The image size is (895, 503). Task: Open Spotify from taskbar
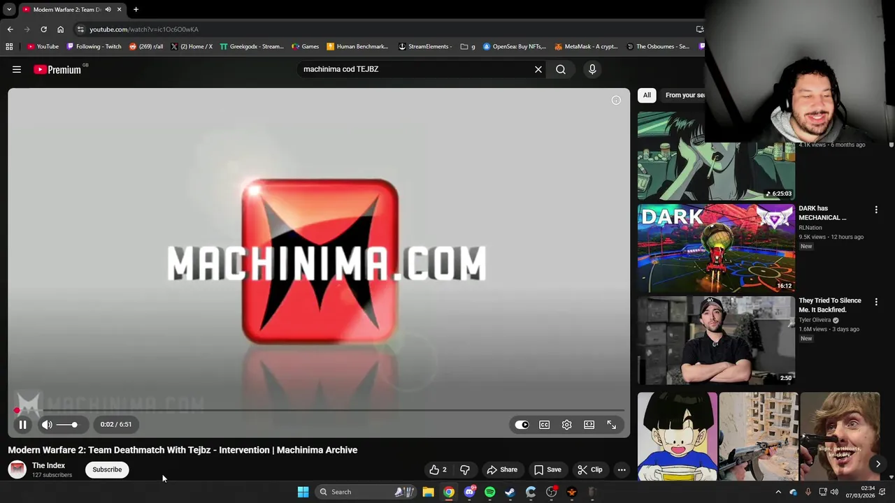click(x=489, y=492)
